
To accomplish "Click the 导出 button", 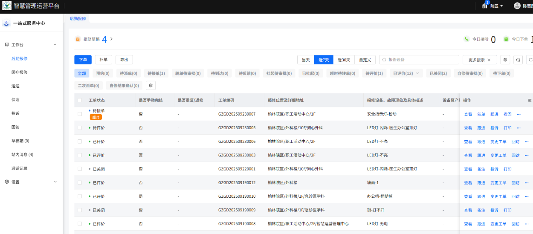I will pyautogui.click(x=124, y=60).
